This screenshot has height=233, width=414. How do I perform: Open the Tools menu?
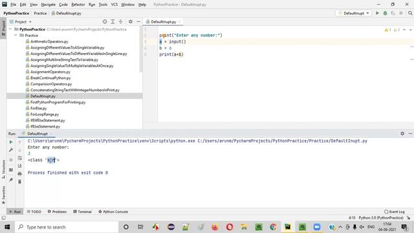pyautogui.click(x=103, y=5)
